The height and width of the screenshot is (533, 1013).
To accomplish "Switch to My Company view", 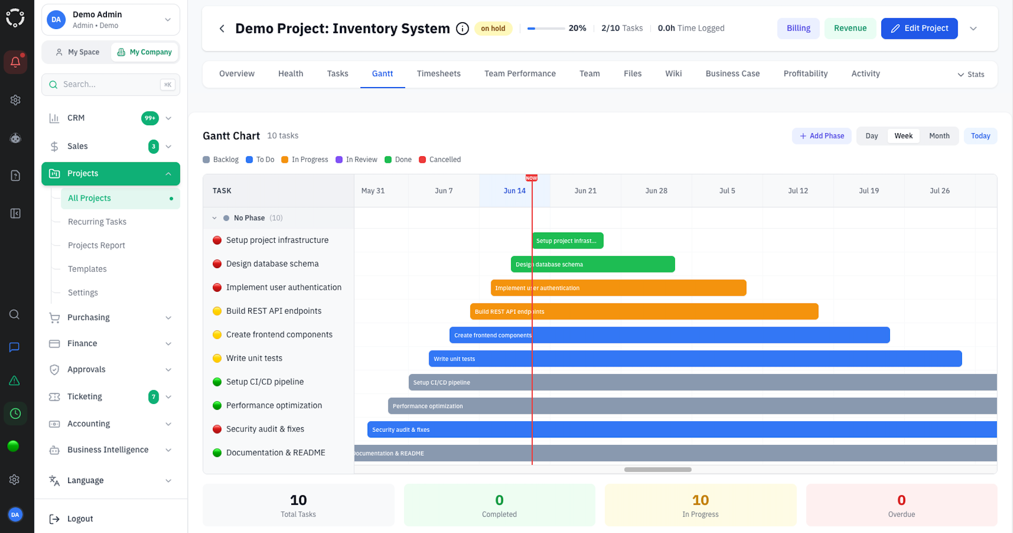I will point(145,52).
